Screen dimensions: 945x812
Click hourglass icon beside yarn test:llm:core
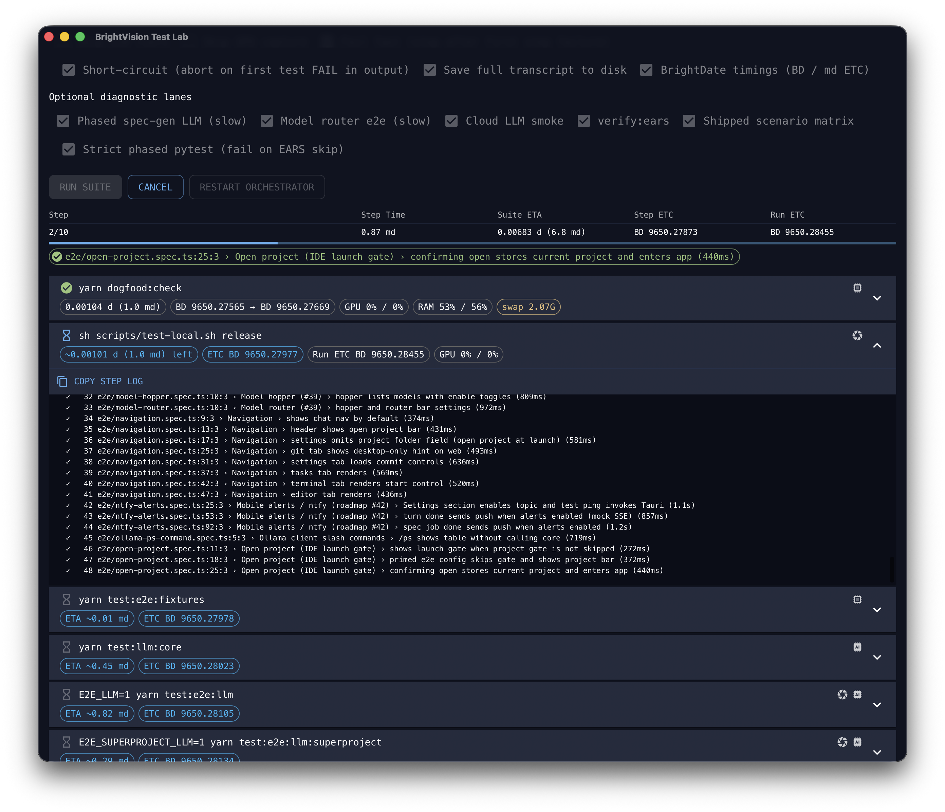pos(67,647)
